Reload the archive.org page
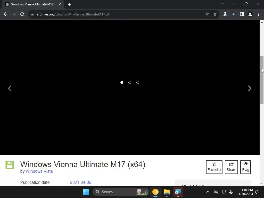Image resolution: width=264 pixels, height=198 pixels. (x=22, y=14)
